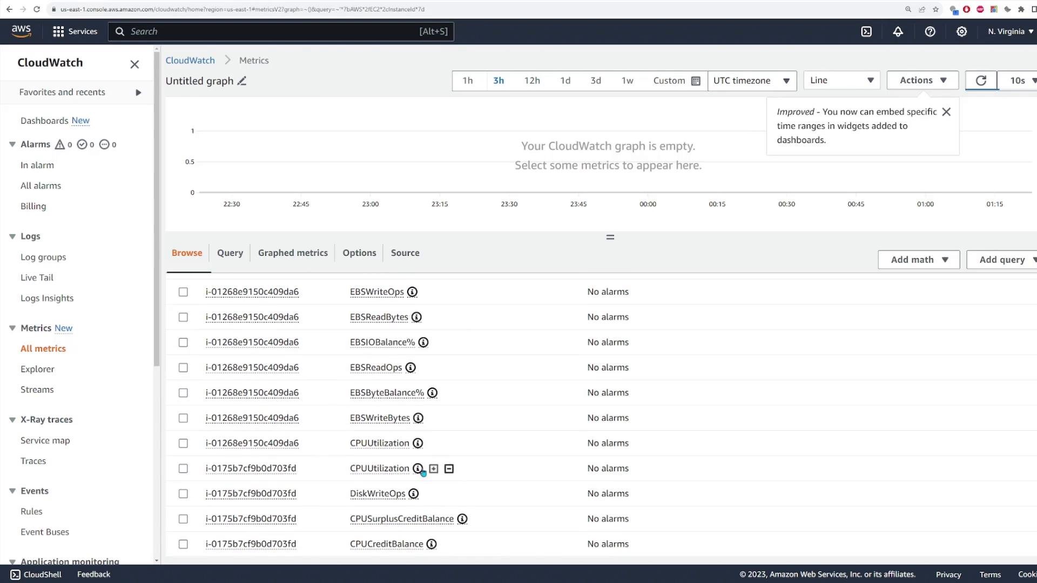Open Log groups in sidebar
The height and width of the screenshot is (583, 1037).
point(43,257)
